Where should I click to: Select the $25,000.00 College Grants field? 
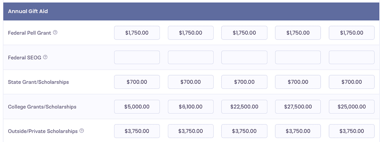pos(352,107)
